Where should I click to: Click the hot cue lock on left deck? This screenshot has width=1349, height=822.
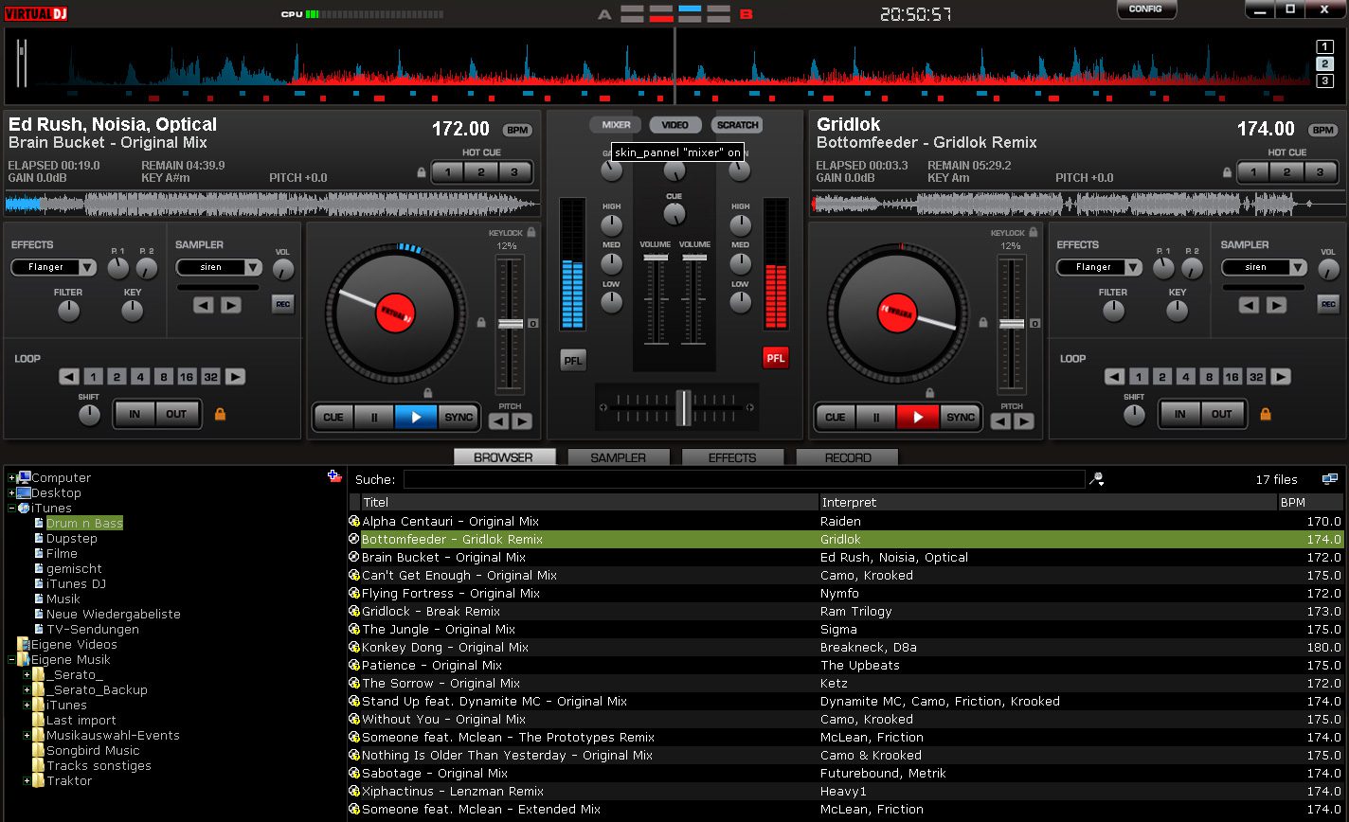[422, 172]
